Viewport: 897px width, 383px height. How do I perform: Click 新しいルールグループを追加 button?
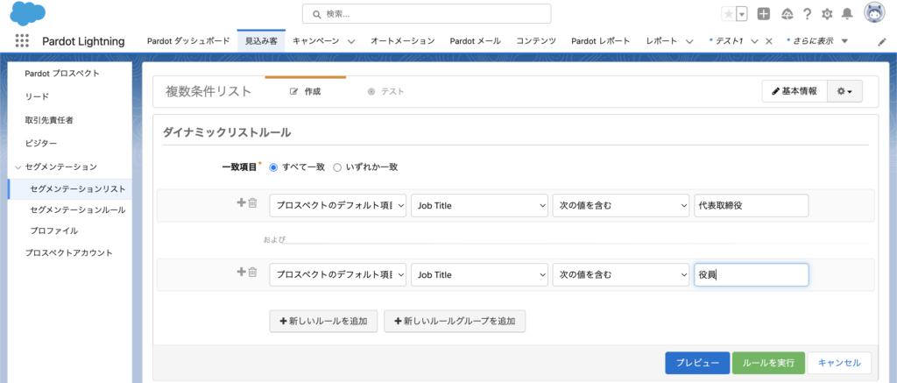coord(455,321)
